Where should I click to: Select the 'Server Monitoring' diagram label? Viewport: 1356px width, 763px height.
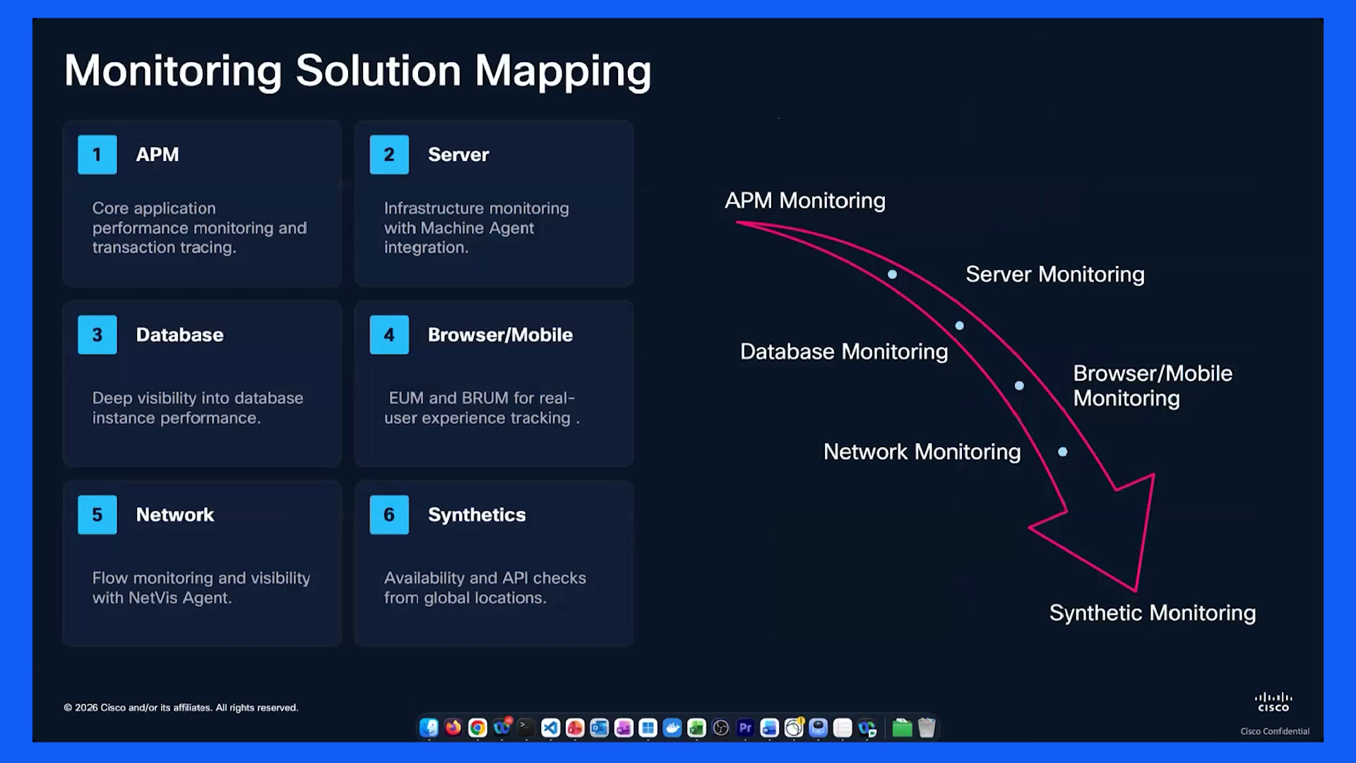1055,275
